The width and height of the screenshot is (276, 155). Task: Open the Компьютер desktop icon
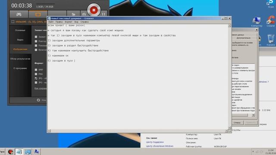(x=257, y=22)
